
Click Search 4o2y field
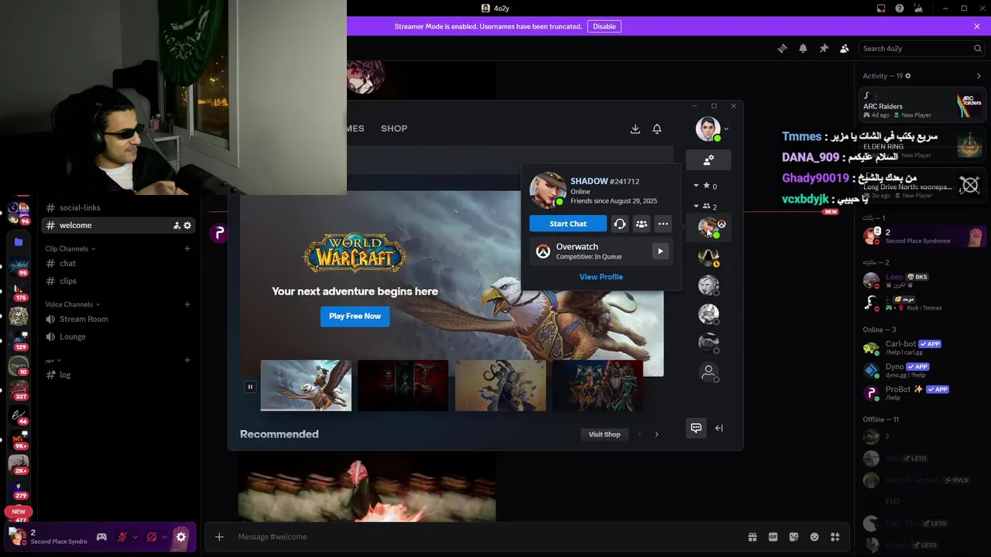point(921,48)
